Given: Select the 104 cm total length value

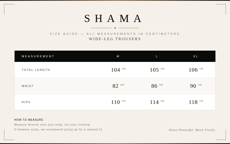Looking at the screenshot, I should tap(118, 70).
